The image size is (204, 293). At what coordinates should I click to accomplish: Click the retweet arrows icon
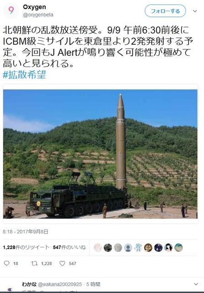coord(34,263)
